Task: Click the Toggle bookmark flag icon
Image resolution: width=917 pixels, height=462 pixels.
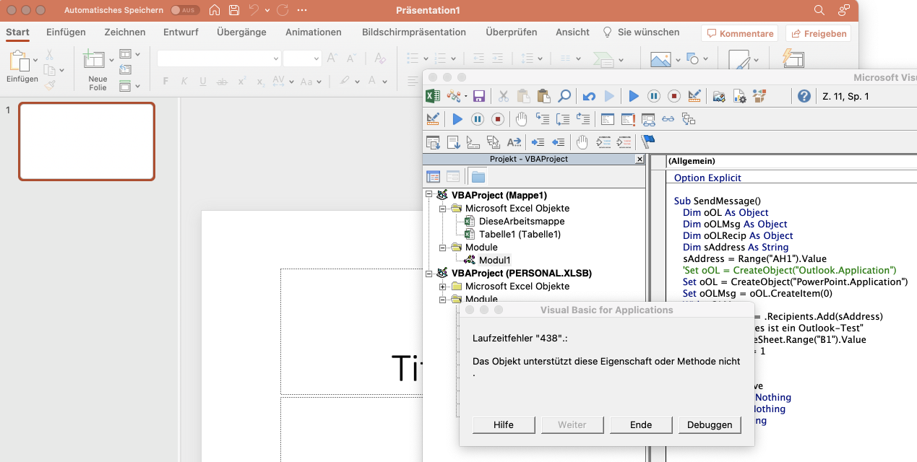Action: tap(647, 141)
